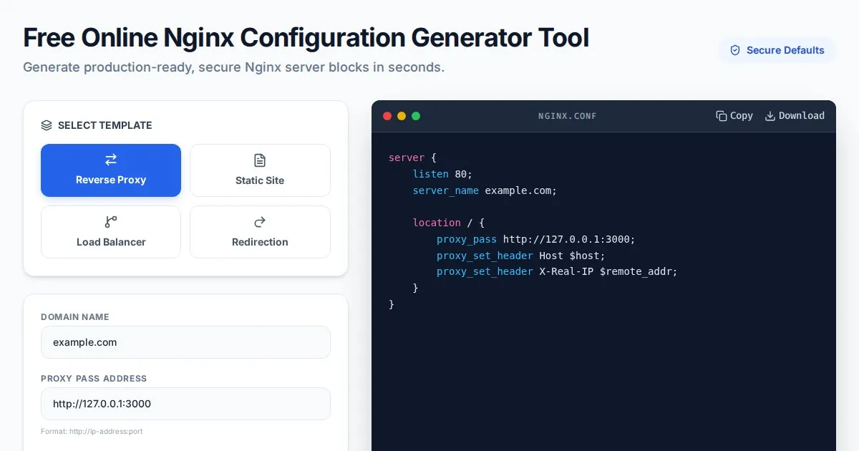Viewport: 859px width, 451px height.
Task: Click the Reverse Proxy swap-arrows icon
Action: [111, 160]
